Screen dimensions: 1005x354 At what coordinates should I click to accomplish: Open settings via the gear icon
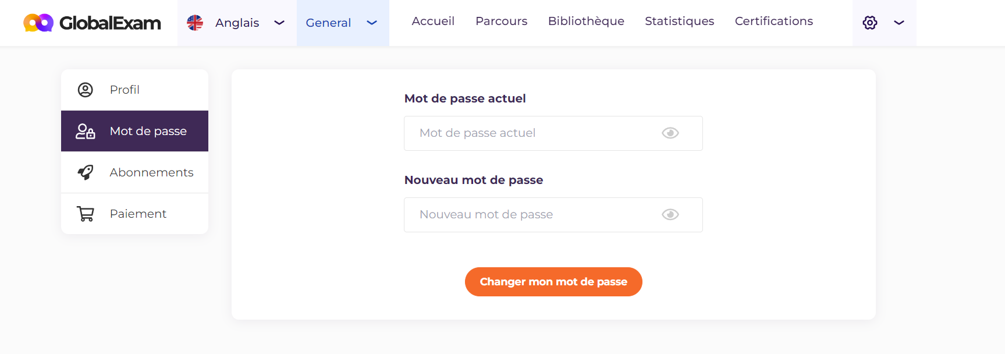870,23
